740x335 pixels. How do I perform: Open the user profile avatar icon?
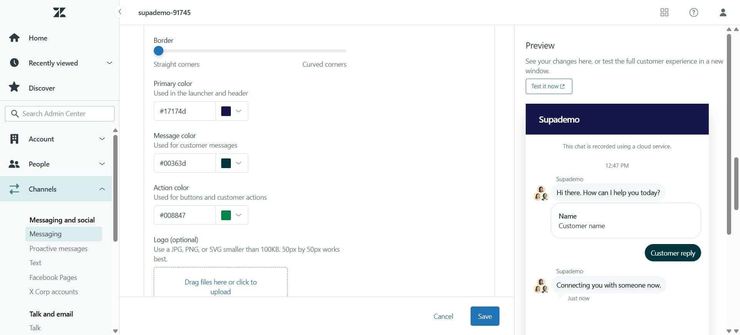pyautogui.click(x=723, y=12)
